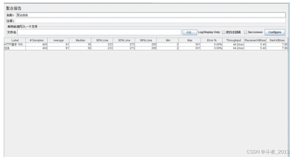Image resolution: width=294 pixels, height=157 pixels.
Task: Click 7.86 sent in 总体 row
Action: pos(285,48)
